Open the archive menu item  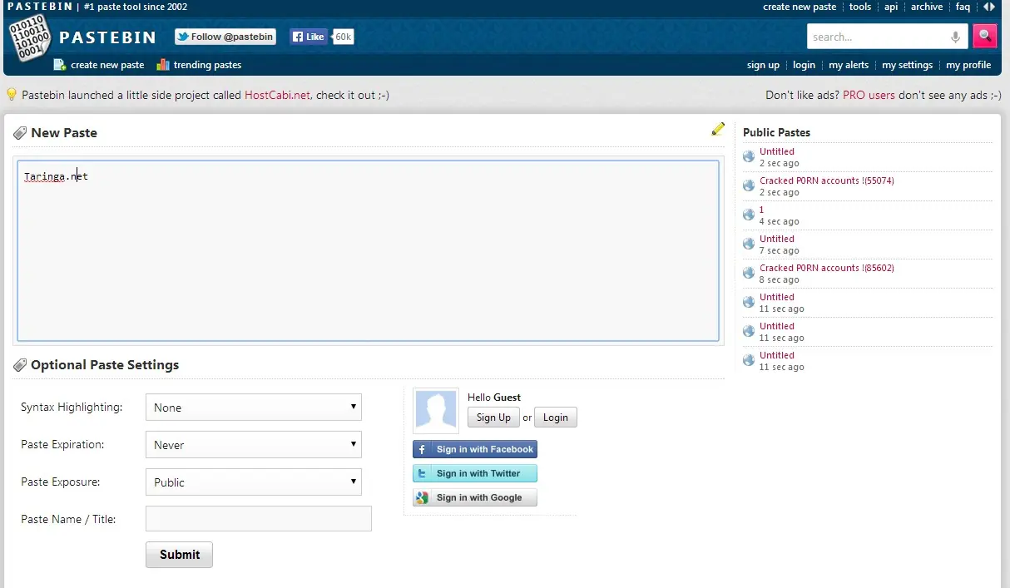[927, 7]
